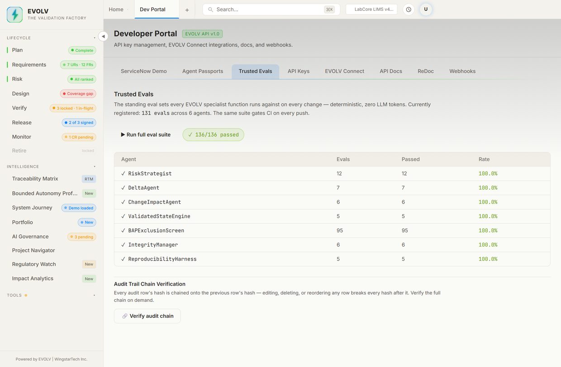Click the BAPExclusionScreen row
This screenshot has height=367, width=561.
[332, 231]
